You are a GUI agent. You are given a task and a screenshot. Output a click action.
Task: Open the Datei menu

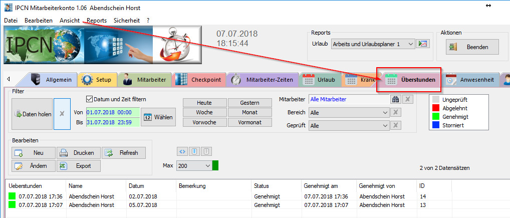coord(11,20)
